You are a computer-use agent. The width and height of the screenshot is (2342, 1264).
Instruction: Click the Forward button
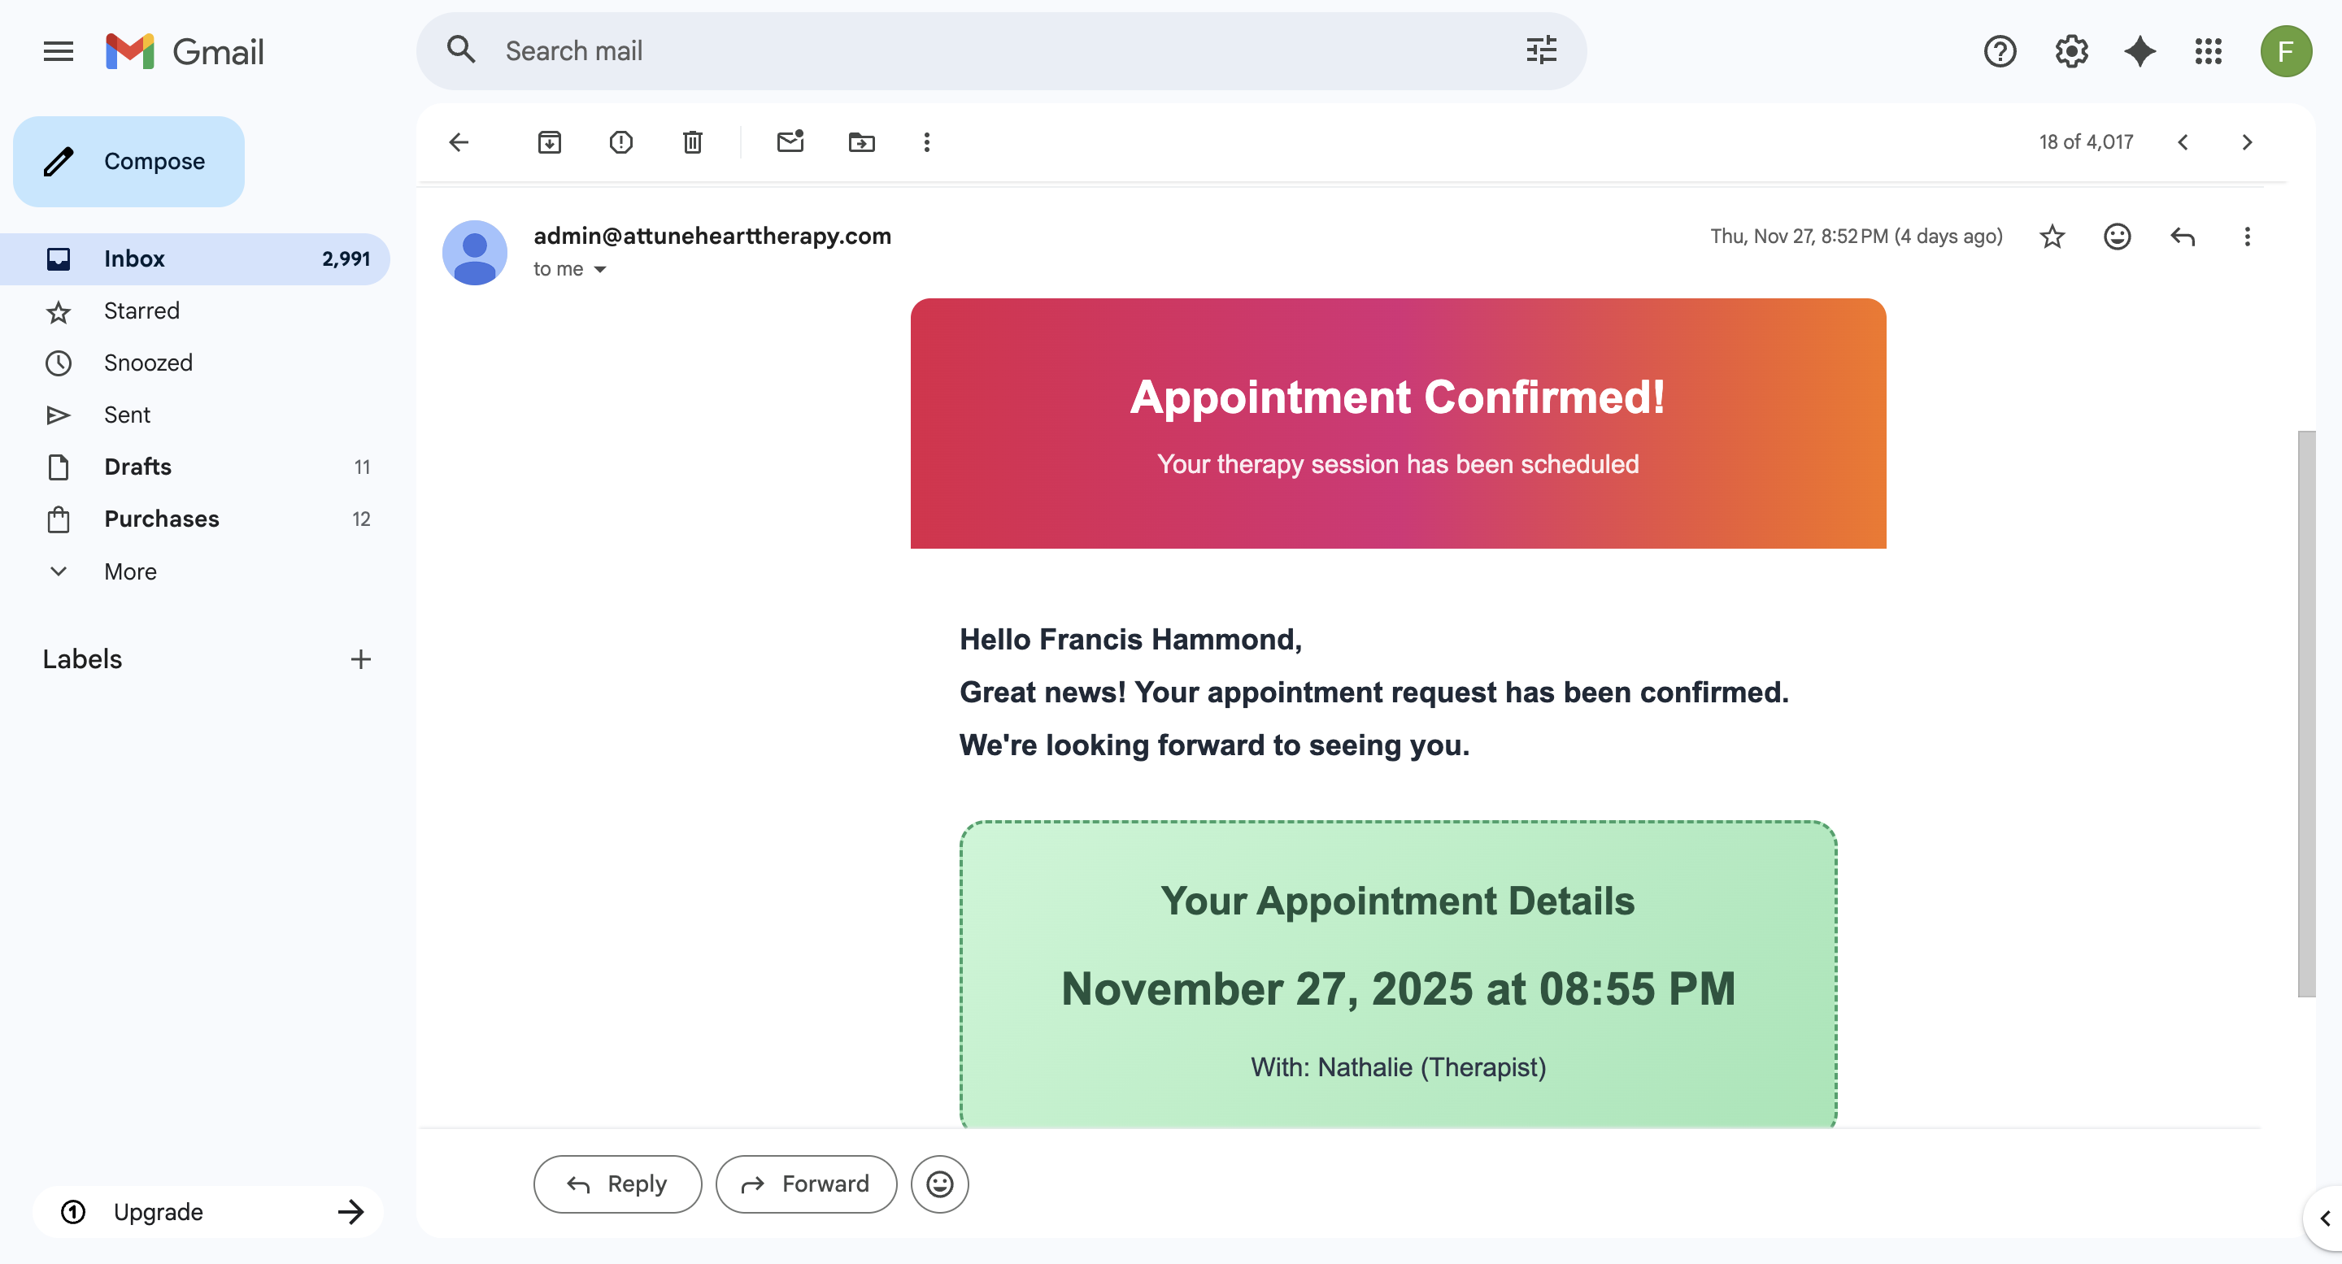[806, 1184]
